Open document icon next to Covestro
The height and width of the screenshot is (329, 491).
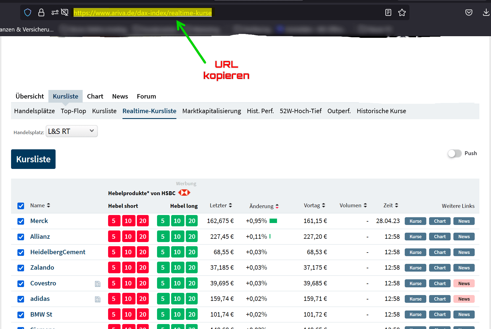[x=98, y=284]
